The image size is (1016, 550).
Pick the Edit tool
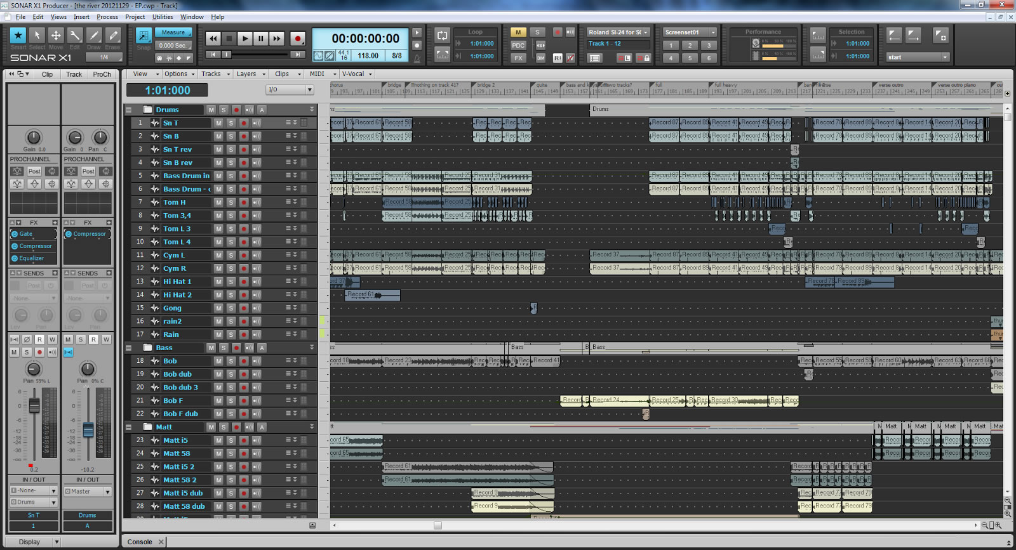tap(75, 35)
